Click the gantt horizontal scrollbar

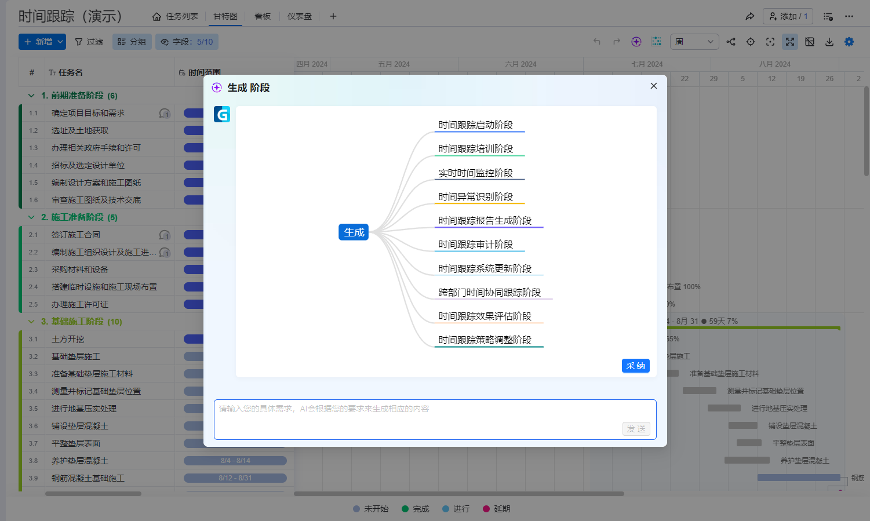pos(458,494)
